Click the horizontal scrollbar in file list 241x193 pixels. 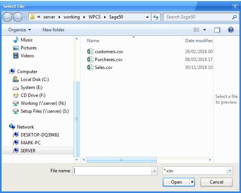pyautogui.click(x=121, y=160)
